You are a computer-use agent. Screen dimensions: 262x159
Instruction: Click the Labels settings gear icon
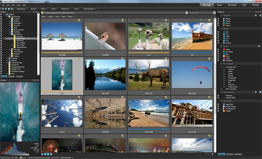tap(259, 46)
